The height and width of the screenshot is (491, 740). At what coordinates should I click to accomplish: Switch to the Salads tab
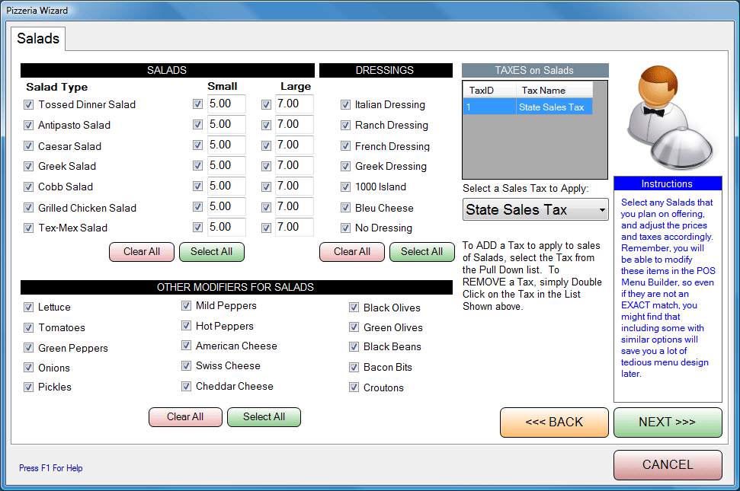coord(38,38)
